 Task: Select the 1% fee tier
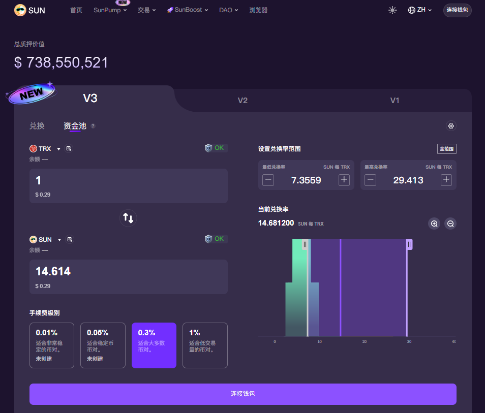205,345
